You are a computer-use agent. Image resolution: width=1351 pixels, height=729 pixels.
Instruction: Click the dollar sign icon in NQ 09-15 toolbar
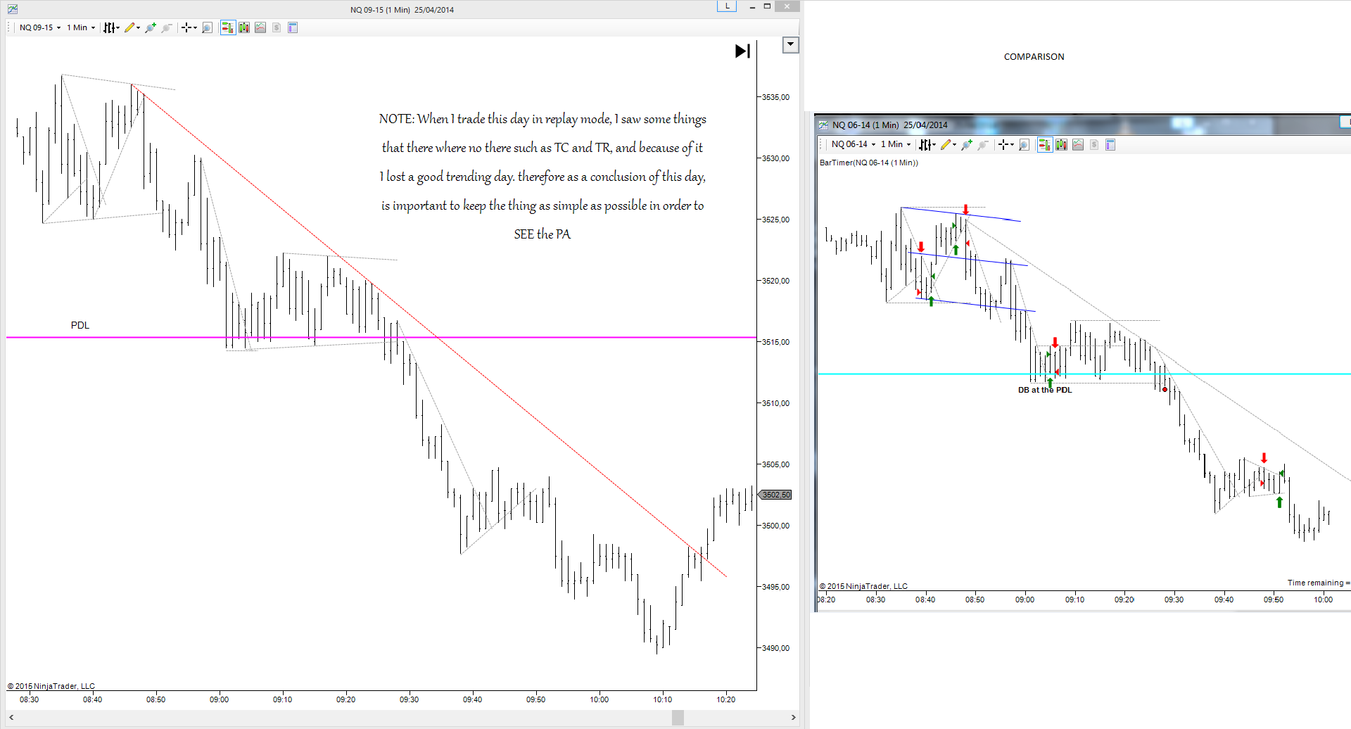tap(277, 27)
